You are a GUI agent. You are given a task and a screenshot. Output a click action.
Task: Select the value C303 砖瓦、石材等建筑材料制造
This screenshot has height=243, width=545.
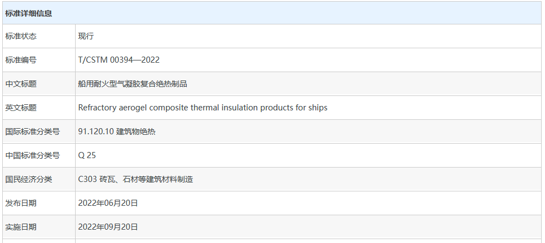pyautogui.click(x=136, y=179)
